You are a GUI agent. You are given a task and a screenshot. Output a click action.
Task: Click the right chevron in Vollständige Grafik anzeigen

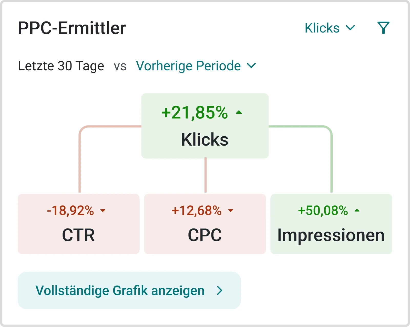tap(219, 290)
